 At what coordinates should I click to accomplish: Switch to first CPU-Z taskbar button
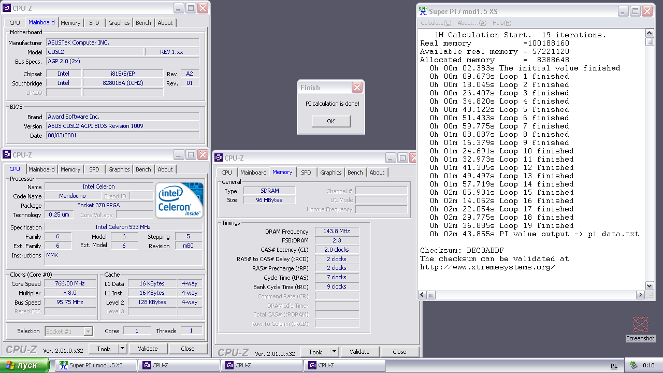179,365
